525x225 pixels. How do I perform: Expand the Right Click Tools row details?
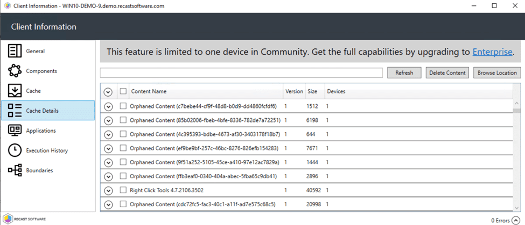(x=108, y=190)
